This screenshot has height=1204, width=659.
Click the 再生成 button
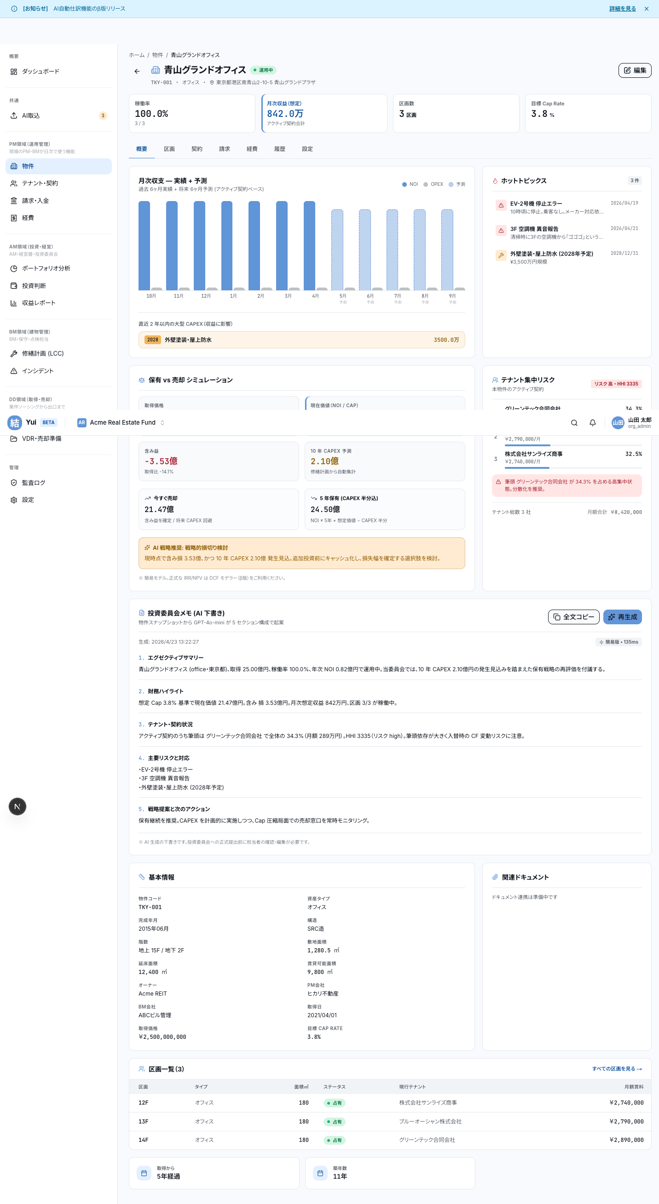[x=622, y=617]
